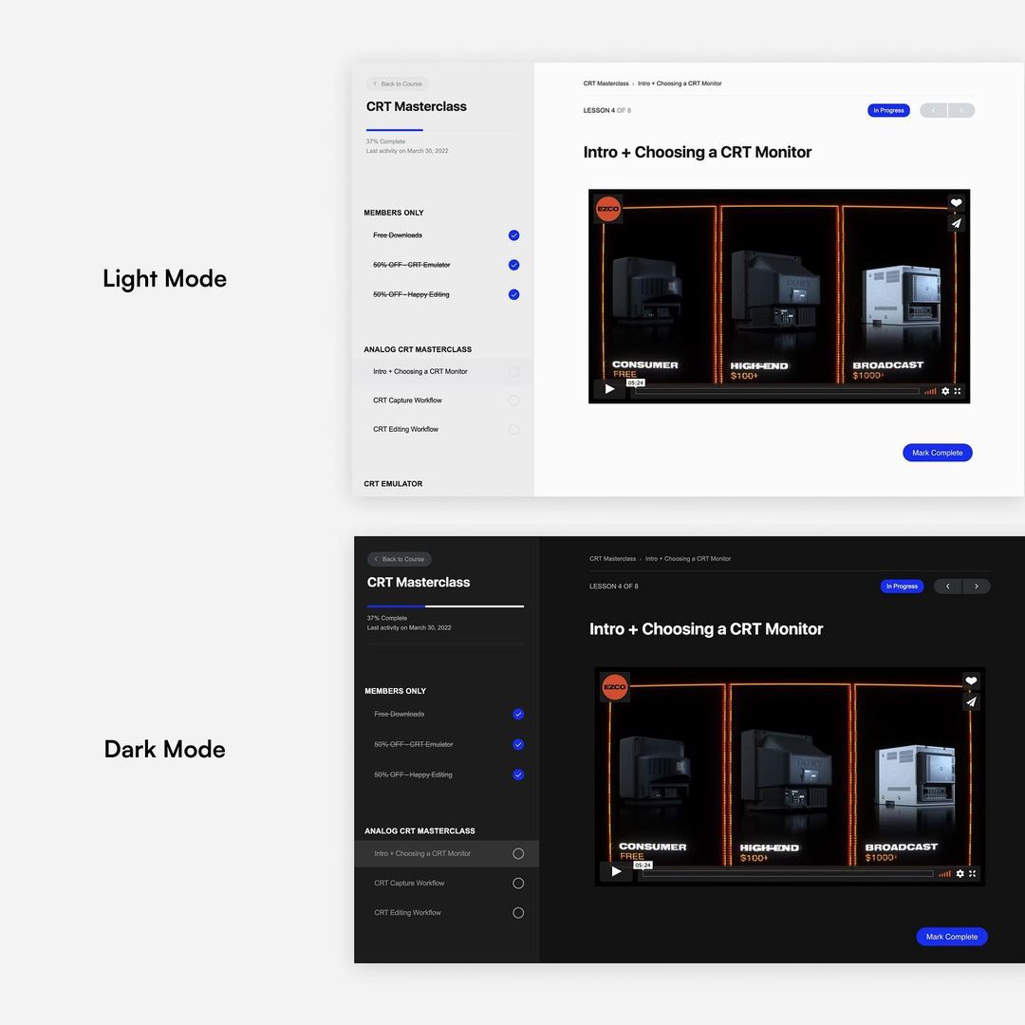1025x1025 pixels.
Task: Toggle 50% OFF CRT Emulator checkmark in light mode
Action: (513, 265)
